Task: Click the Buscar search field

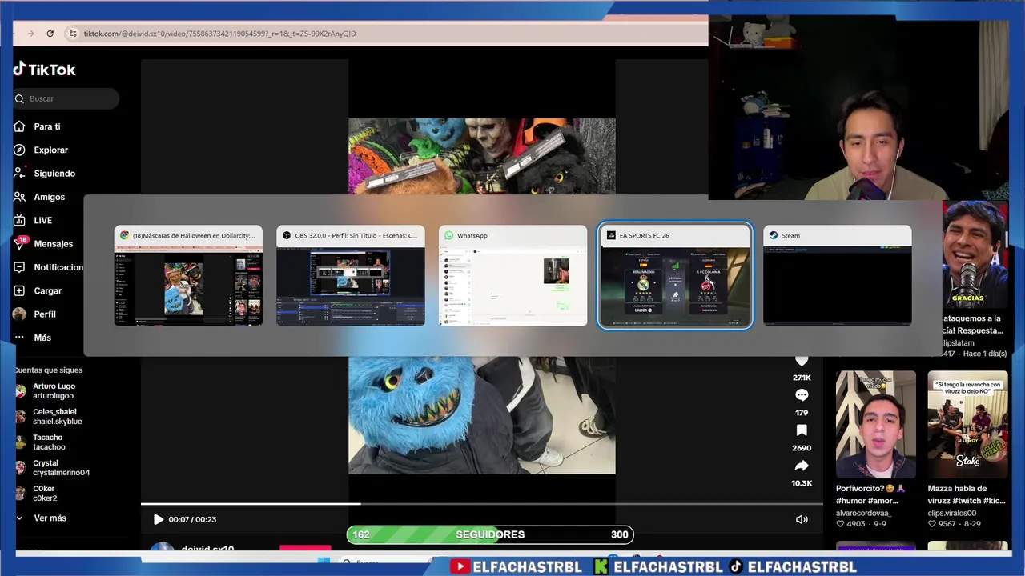Action: click(x=66, y=98)
